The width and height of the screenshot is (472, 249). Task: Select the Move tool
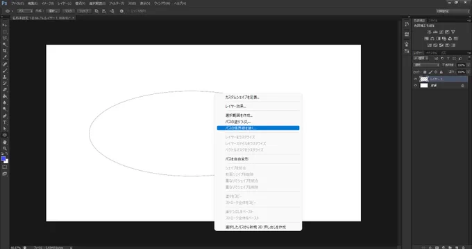(5, 25)
